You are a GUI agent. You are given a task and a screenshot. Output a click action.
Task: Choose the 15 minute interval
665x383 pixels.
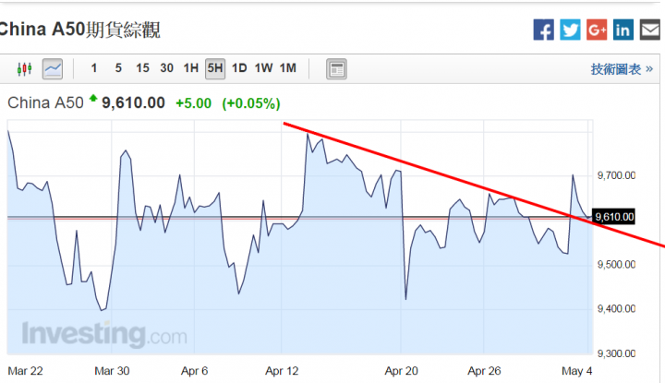pos(142,68)
